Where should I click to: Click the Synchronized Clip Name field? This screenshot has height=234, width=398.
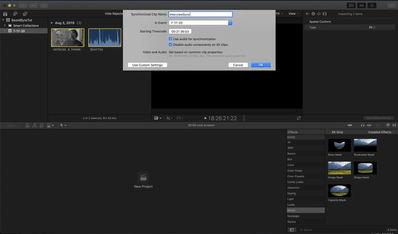[x=200, y=14]
